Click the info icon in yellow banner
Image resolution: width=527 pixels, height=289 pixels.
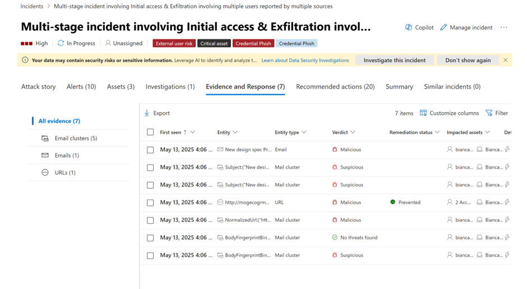pyautogui.click(x=25, y=60)
